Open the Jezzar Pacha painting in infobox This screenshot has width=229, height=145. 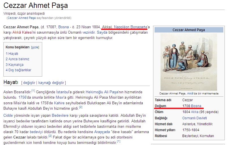pyautogui.click(x=189, y=62)
